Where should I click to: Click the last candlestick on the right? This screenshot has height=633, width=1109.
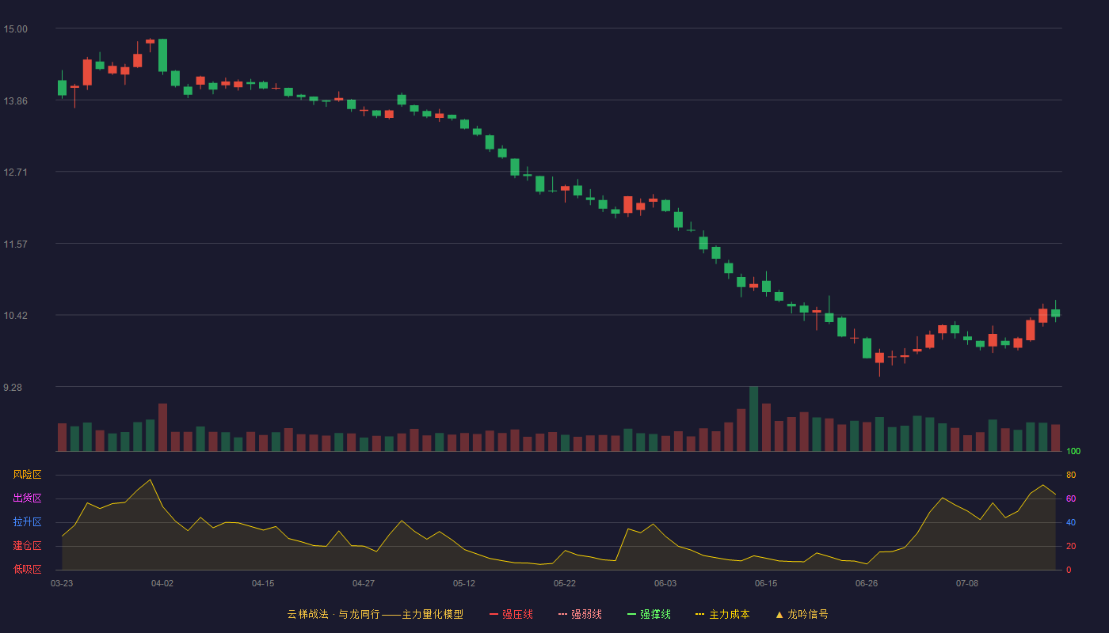pyautogui.click(x=1055, y=312)
